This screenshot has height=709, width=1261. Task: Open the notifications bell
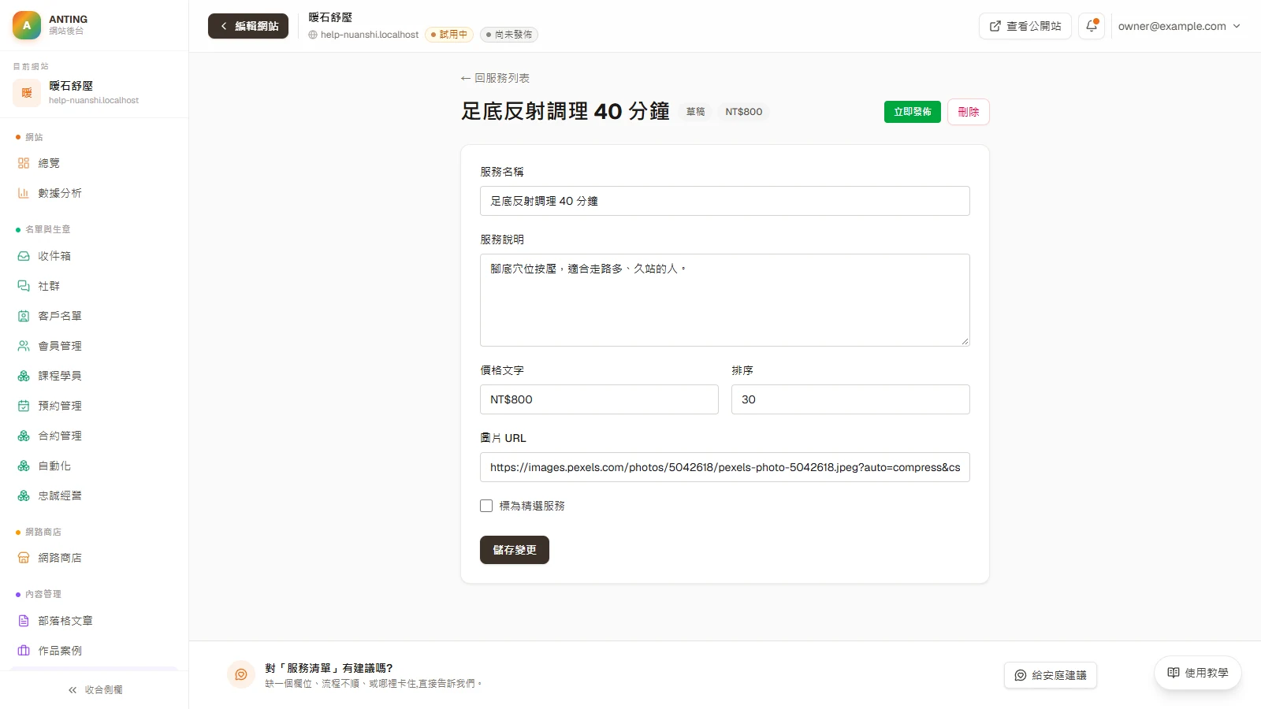click(1092, 26)
